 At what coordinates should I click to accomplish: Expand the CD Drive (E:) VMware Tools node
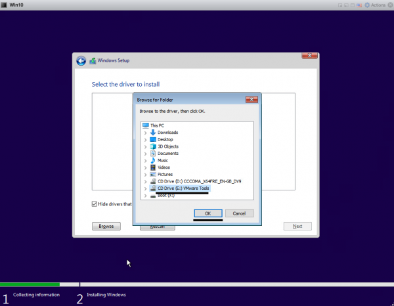point(145,188)
